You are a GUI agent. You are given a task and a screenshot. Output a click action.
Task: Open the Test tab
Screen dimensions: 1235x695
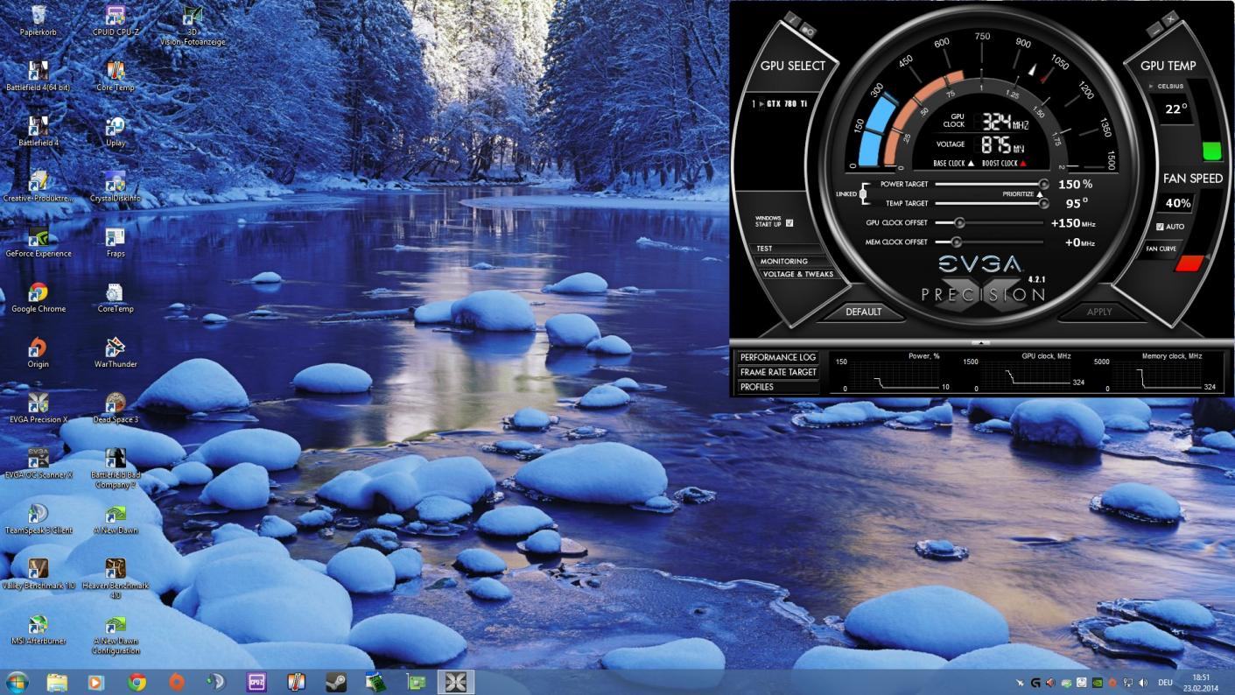(787, 249)
